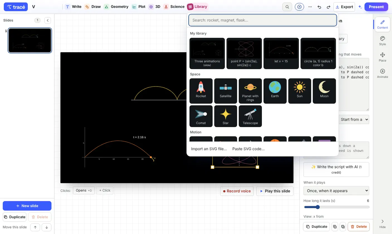Select the 'Three animations' library thumbnail

pyautogui.click(x=207, y=53)
